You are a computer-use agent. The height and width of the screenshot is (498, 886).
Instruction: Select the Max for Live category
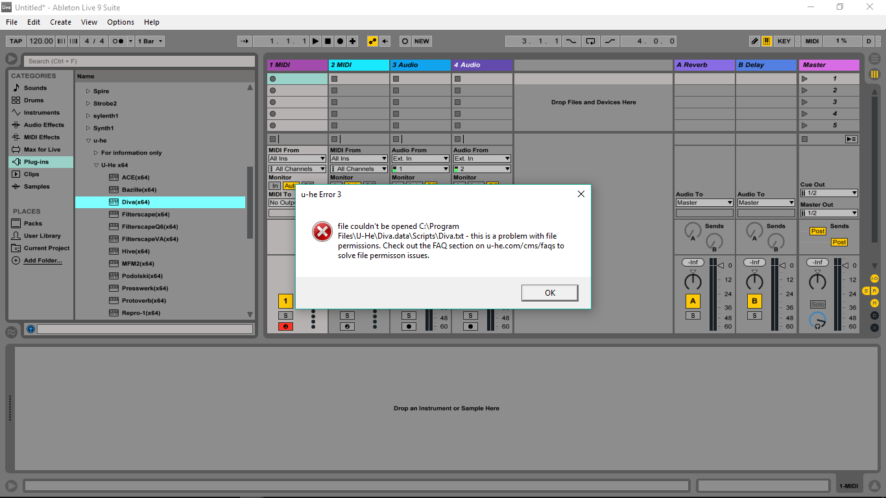[40, 149]
